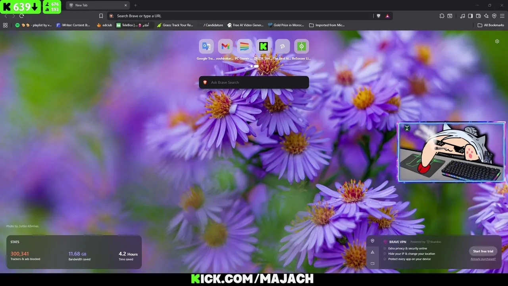Expand the Imported from Mic... bookmark folder

click(327, 25)
